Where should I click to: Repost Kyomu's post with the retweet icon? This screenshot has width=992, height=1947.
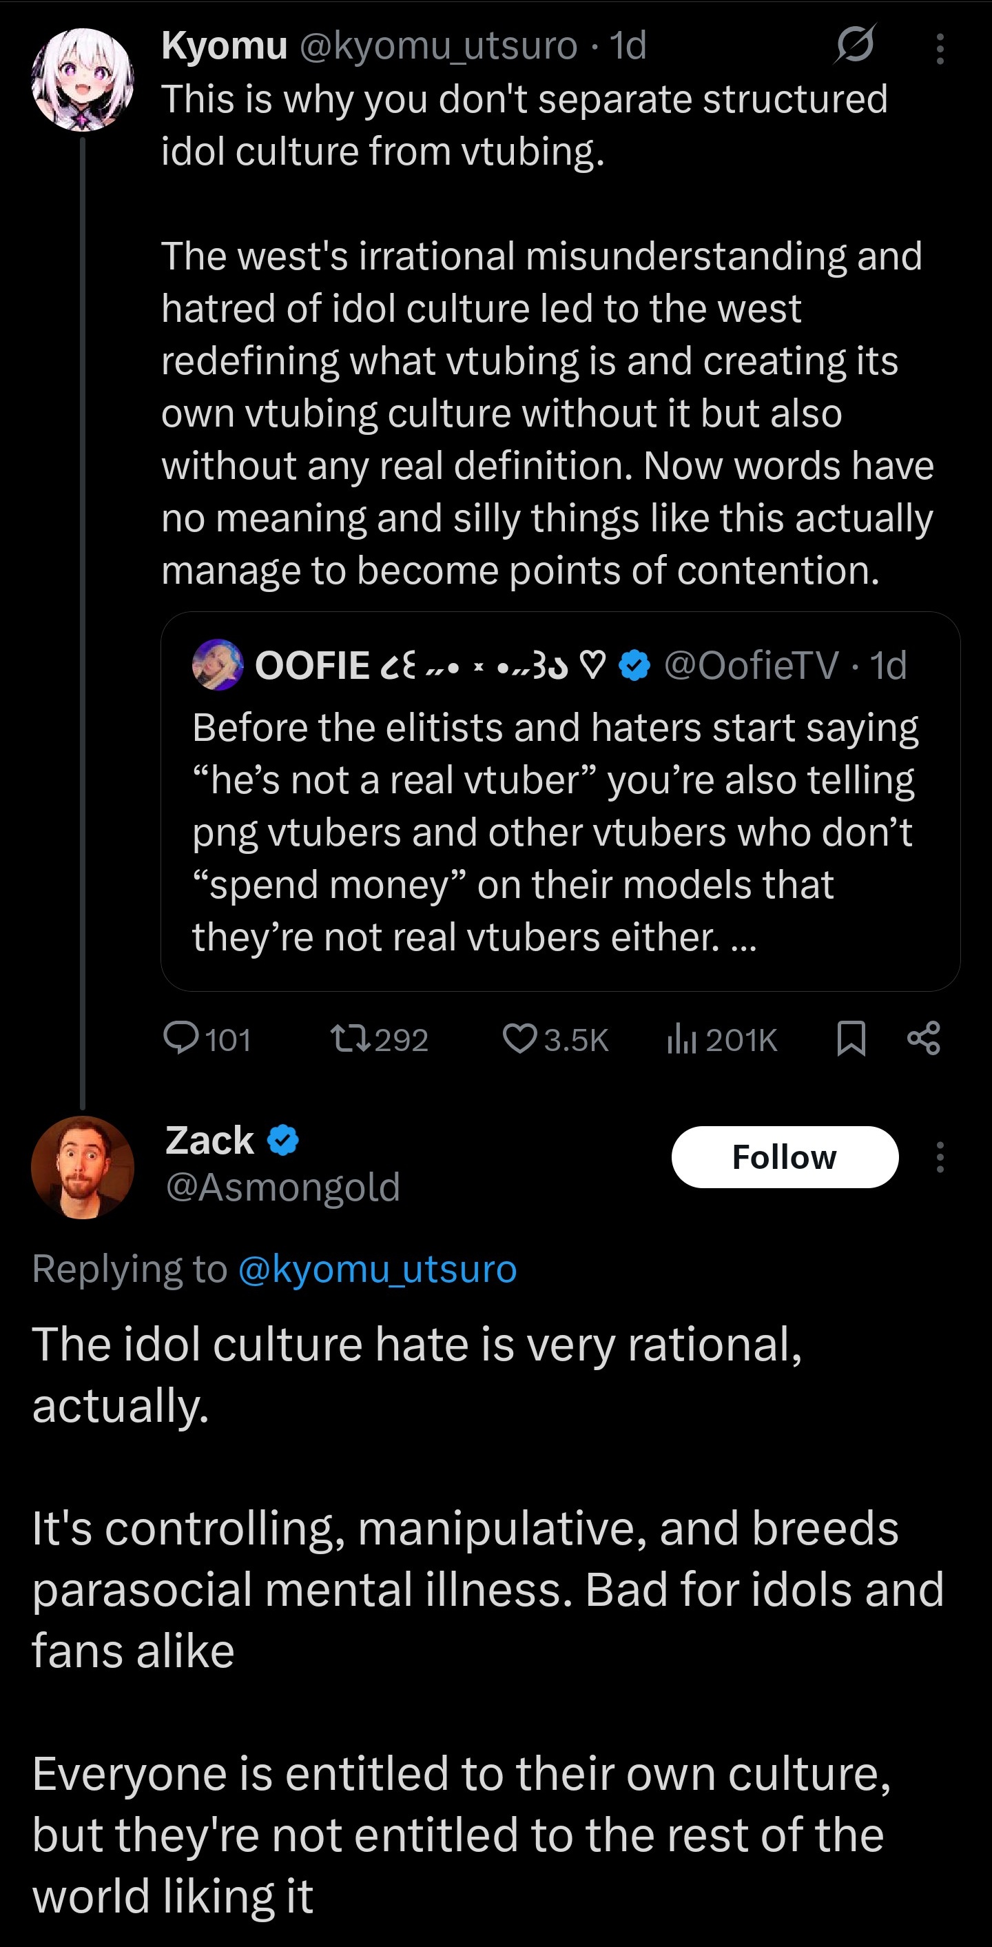pos(351,1038)
